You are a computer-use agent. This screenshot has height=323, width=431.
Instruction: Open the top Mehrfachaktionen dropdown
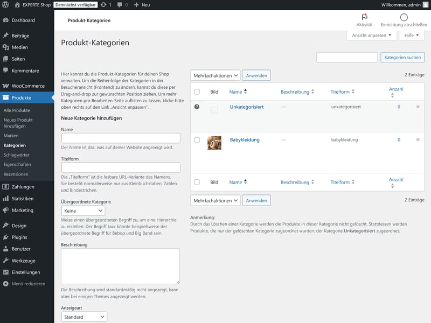tap(215, 75)
